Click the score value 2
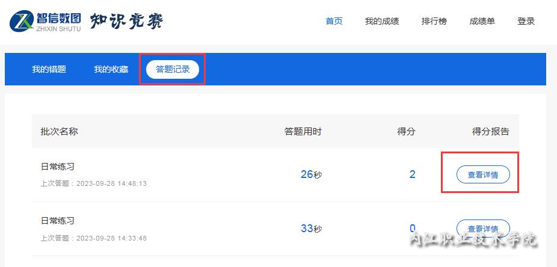Image resolution: width=557 pixels, height=267 pixels. click(412, 174)
